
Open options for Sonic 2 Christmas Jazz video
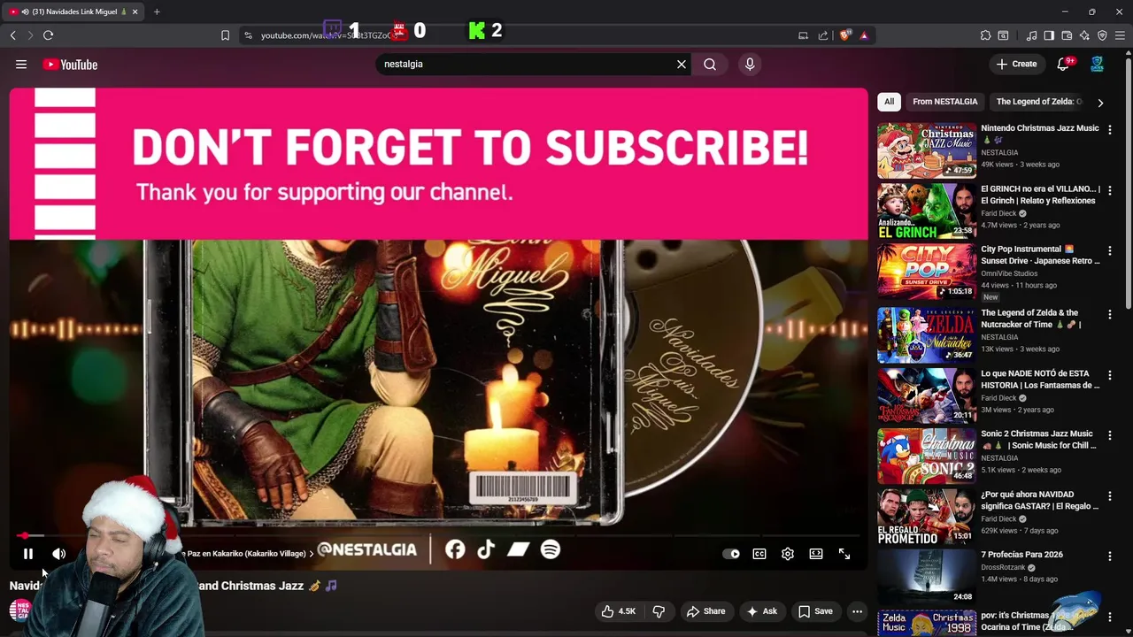point(1109,435)
